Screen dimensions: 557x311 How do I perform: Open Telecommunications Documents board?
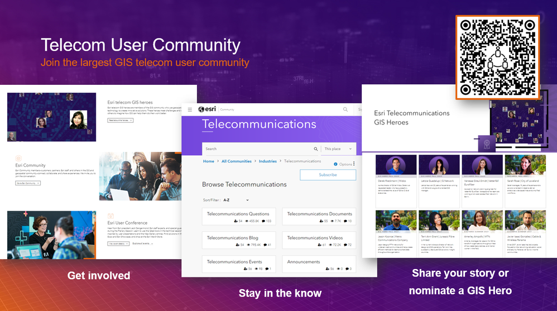[319, 217]
